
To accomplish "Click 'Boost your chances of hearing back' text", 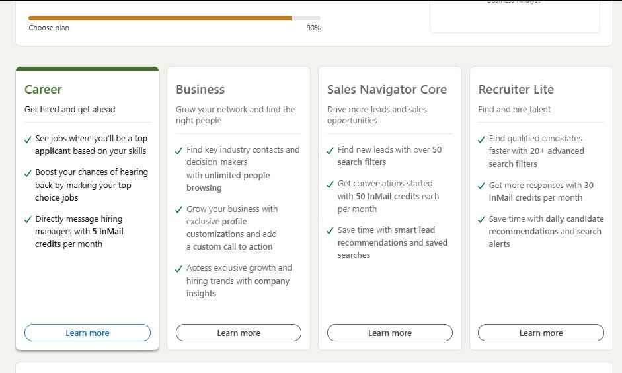I will point(91,185).
